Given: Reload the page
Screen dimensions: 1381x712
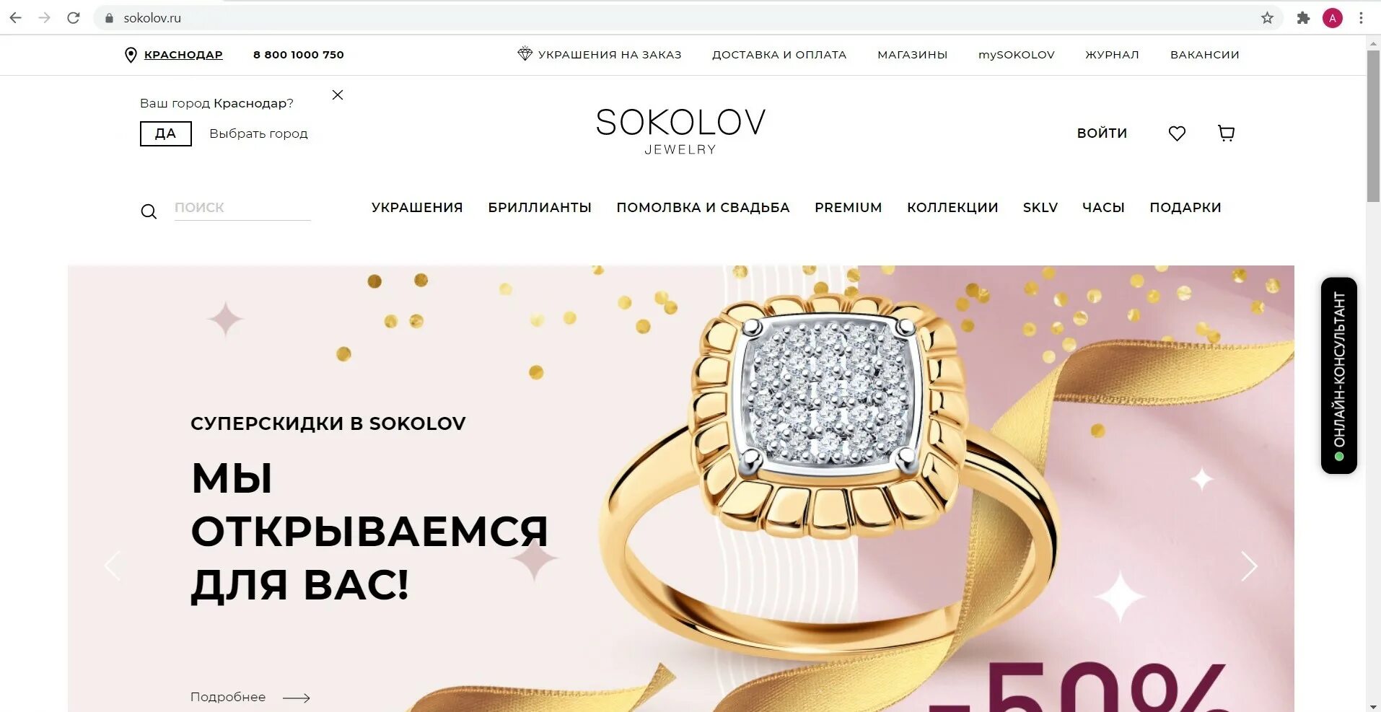Looking at the screenshot, I should 74,18.
